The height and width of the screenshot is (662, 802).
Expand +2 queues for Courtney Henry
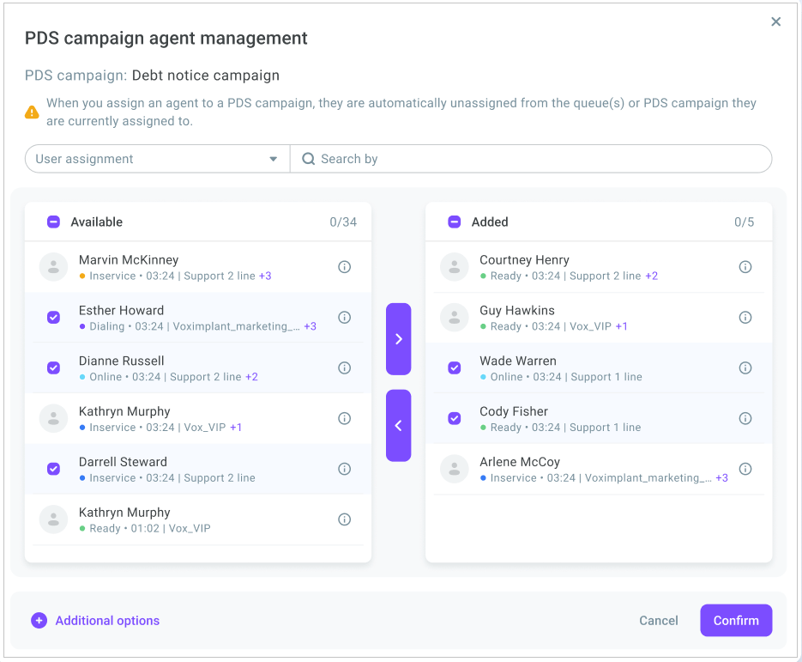point(652,276)
